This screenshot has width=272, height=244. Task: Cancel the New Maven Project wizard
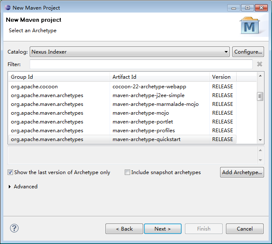[x=244, y=229]
